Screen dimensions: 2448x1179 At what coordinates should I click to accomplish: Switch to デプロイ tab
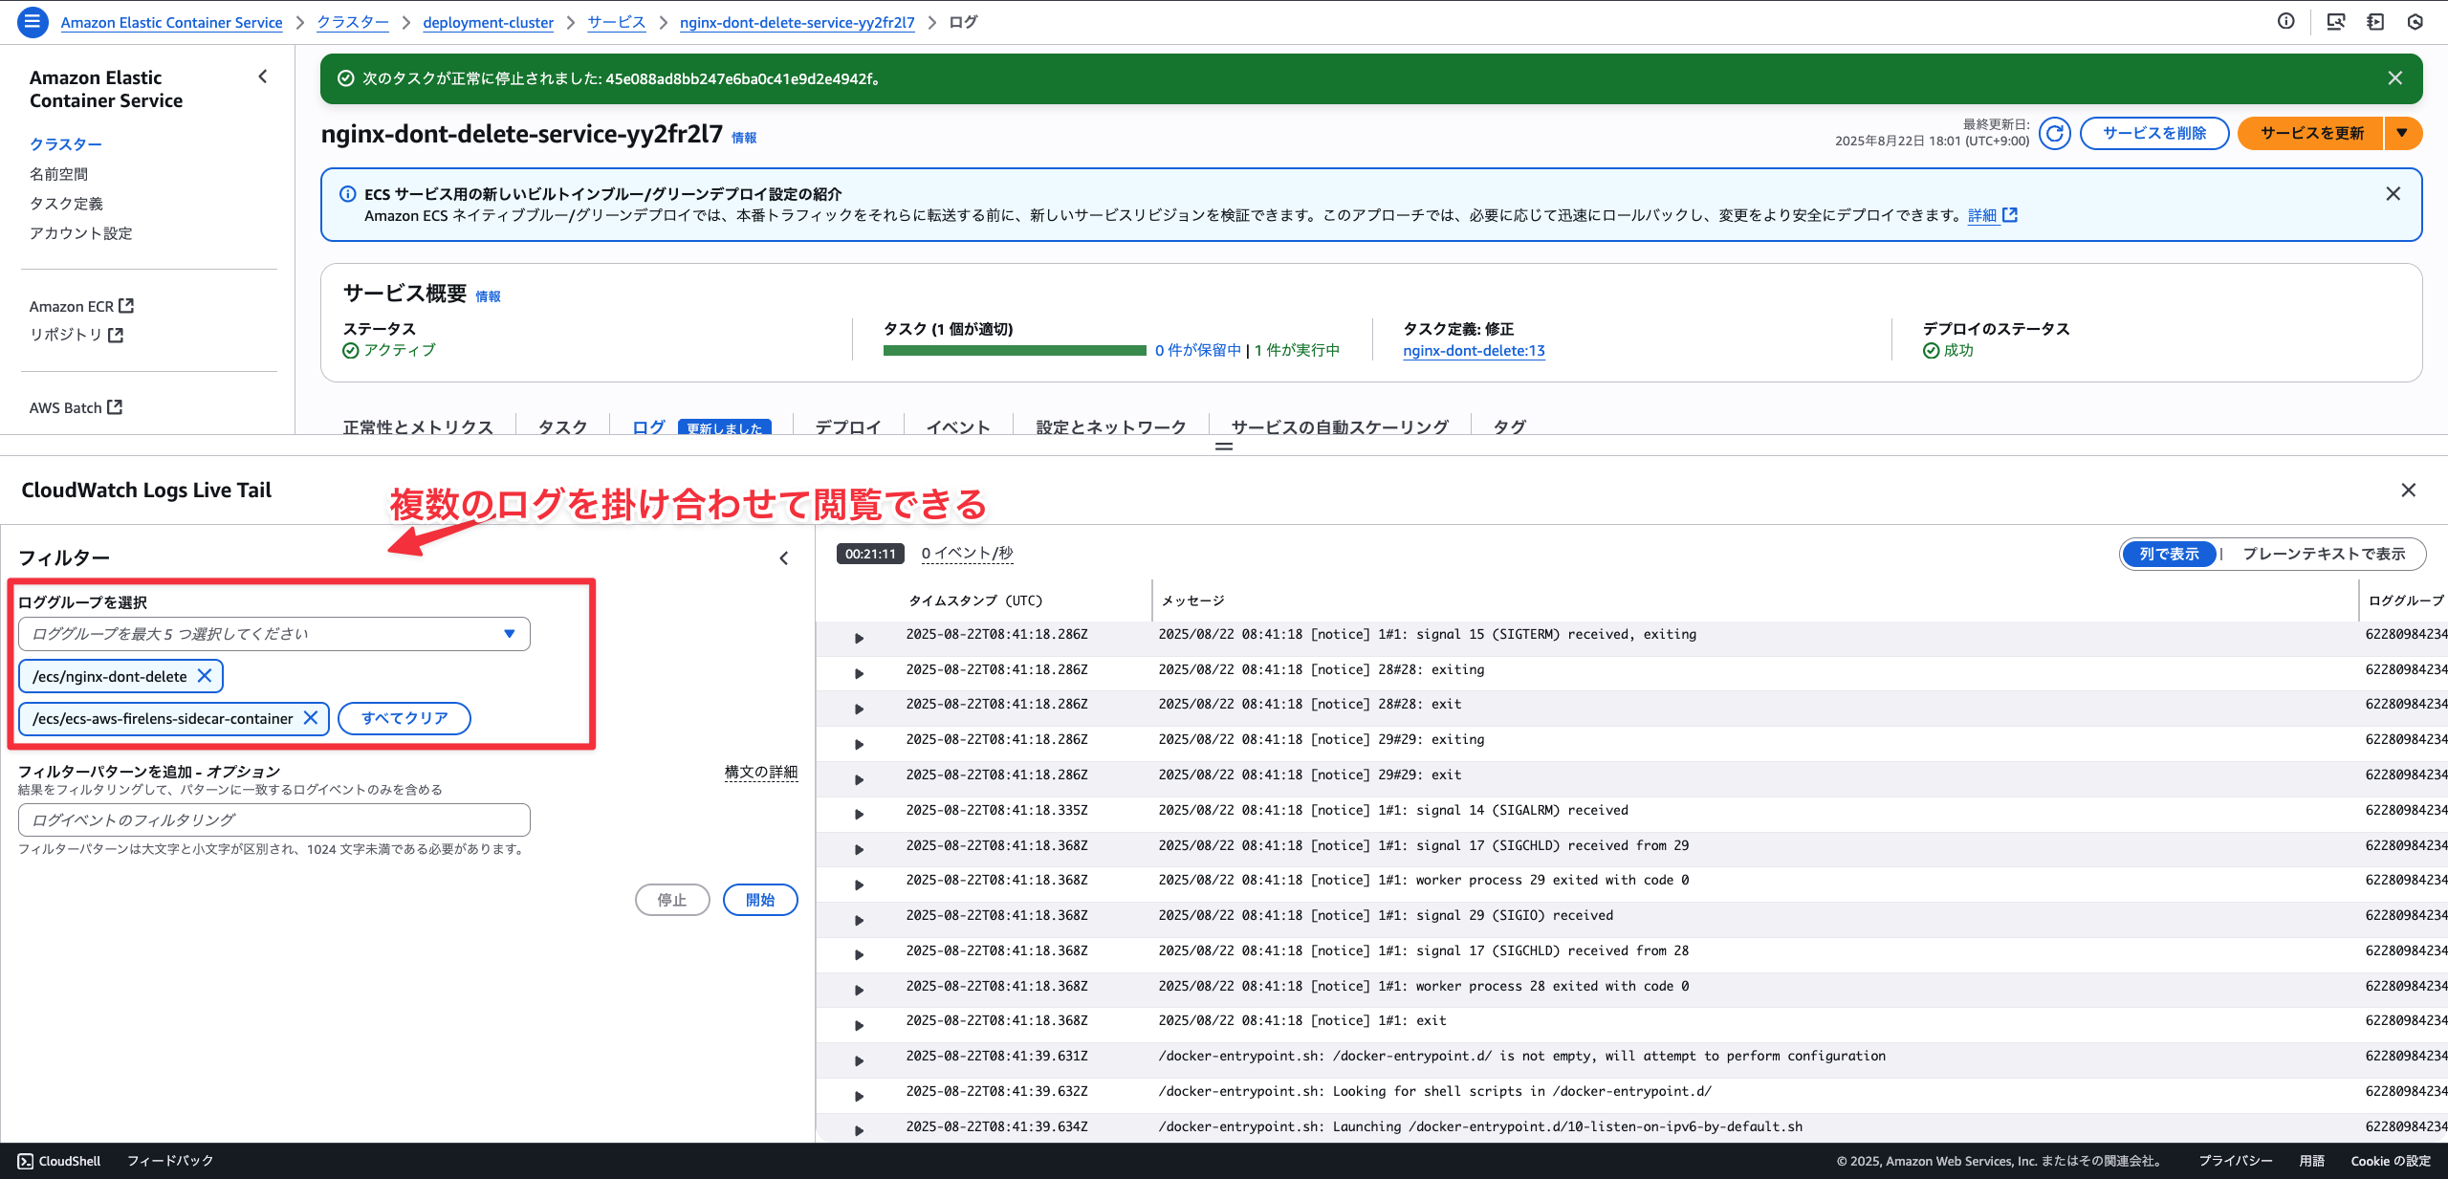point(847,426)
